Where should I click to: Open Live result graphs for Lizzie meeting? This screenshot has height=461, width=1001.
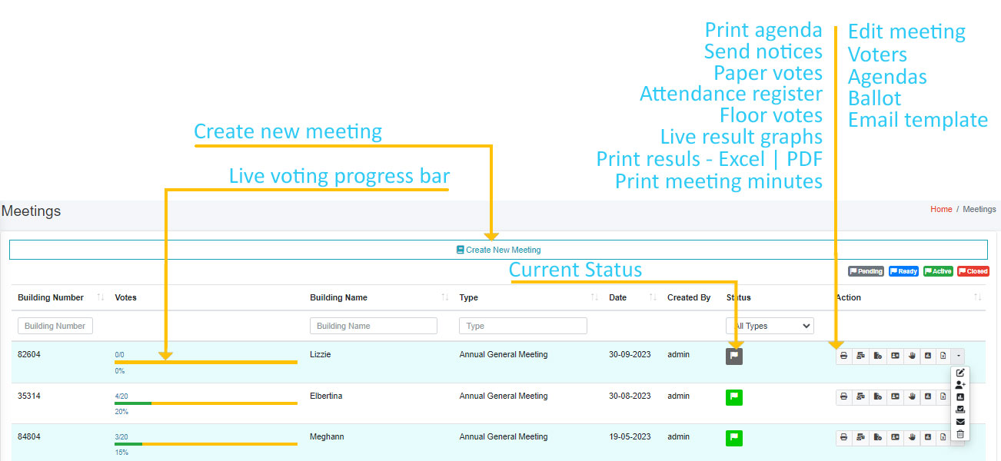tap(928, 356)
